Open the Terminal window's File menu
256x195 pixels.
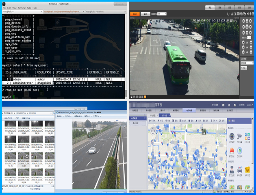pyautogui.click(x=4, y=8)
